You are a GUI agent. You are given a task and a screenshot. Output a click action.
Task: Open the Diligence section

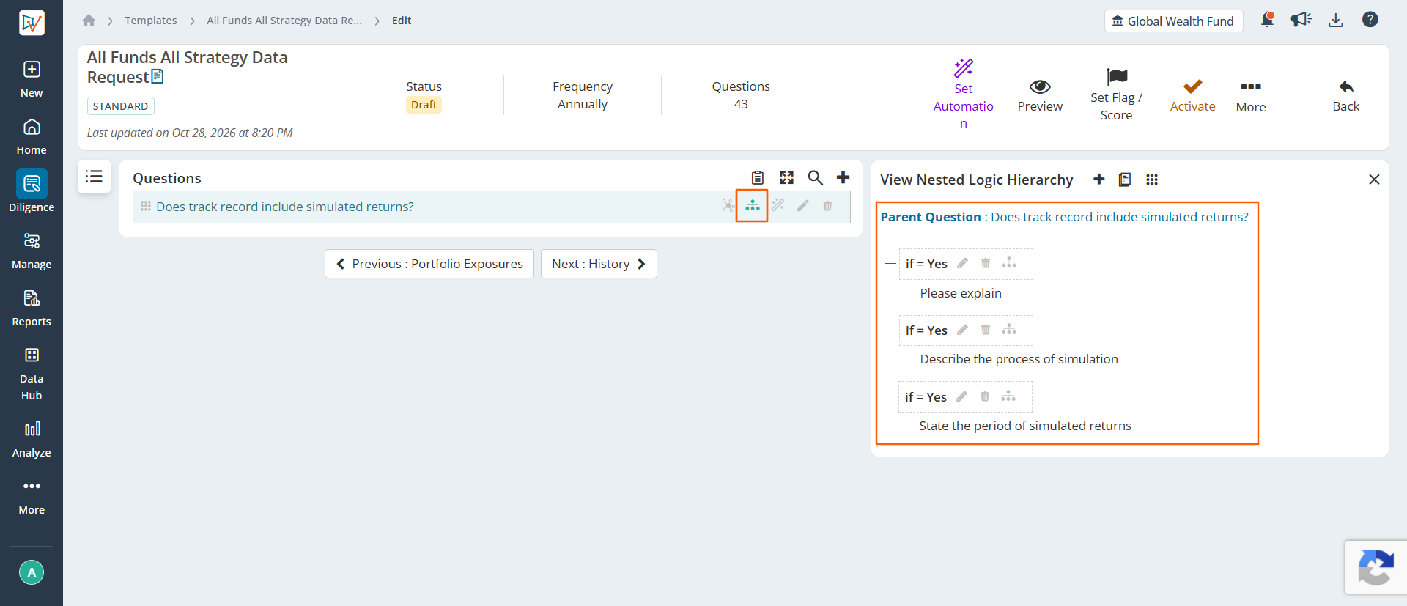pyautogui.click(x=32, y=191)
